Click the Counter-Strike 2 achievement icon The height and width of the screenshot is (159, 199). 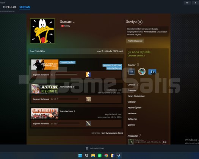88,75
